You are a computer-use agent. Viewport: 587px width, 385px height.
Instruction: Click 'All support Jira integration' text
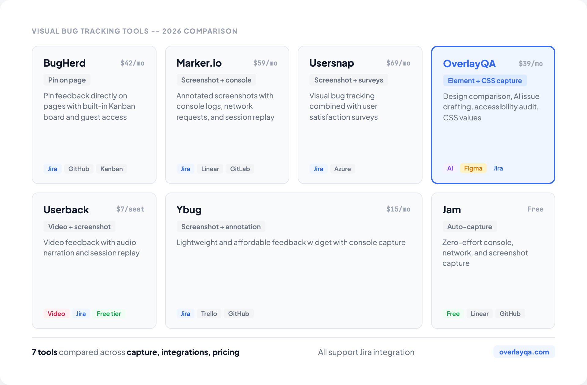pyautogui.click(x=366, y=352)
